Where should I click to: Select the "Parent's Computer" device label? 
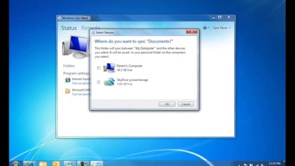point(130,66)
